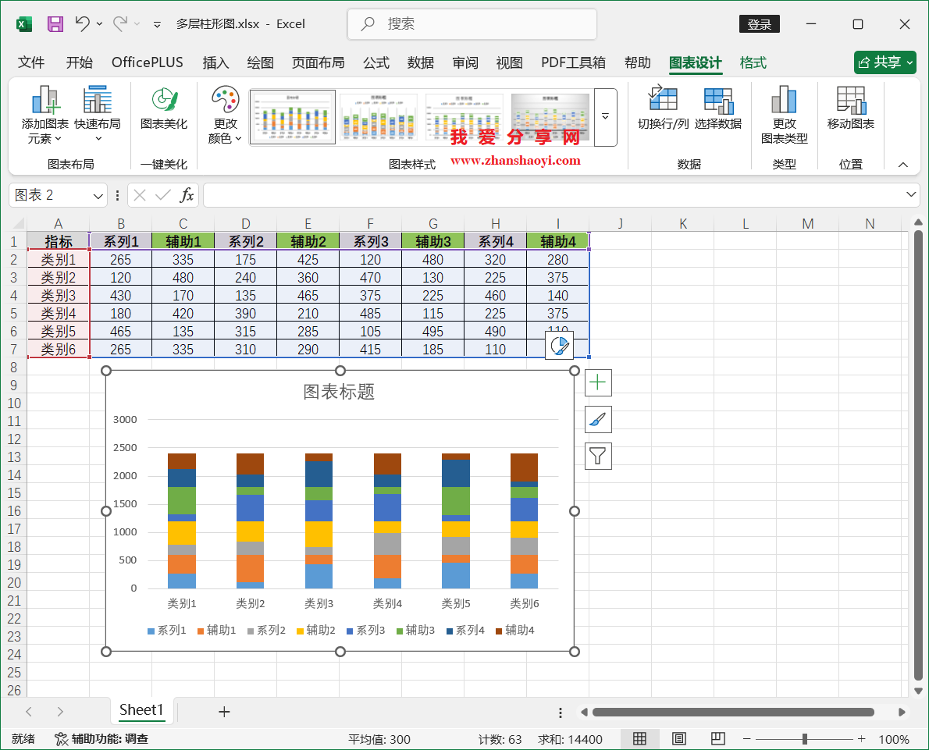Switch to the 公式 (Formulas) tab
Viewport: 929px width, 750px height.
pyautogui.click(x=376, y=62)
